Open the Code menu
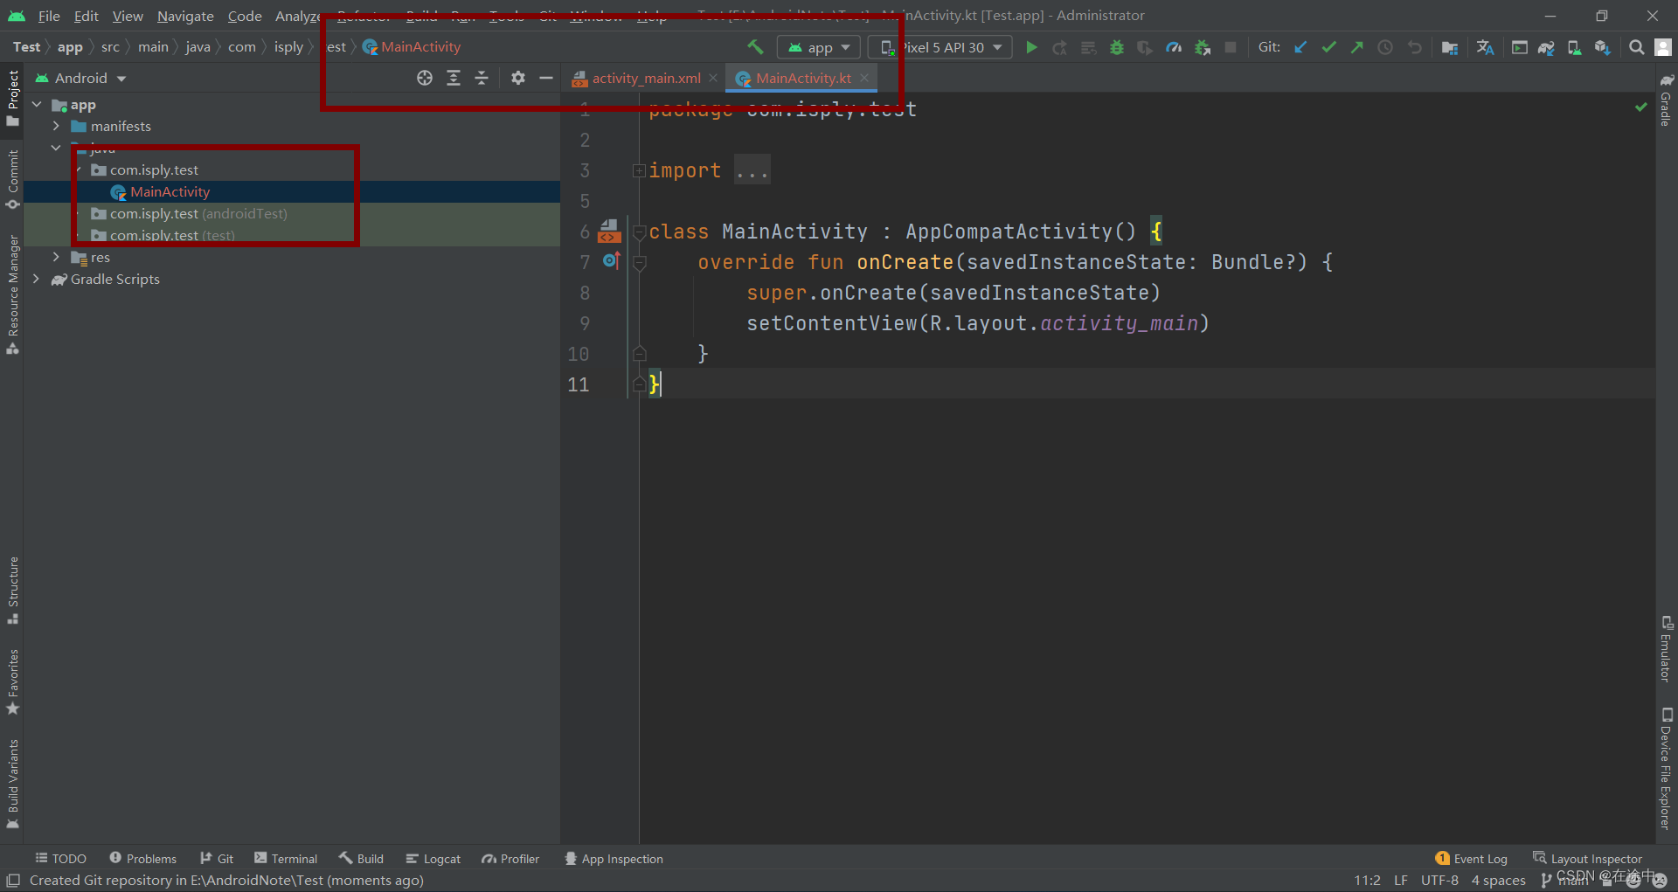 pyautogui.click(x=245, y=16)
